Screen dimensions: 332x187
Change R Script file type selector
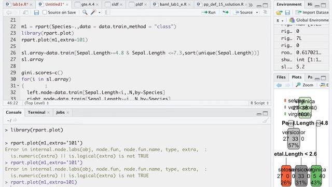(x=259, y=103)
